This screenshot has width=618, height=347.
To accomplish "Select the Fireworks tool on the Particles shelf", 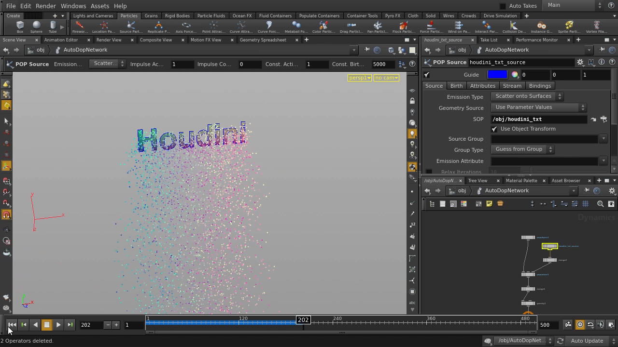I will (80, 27).
